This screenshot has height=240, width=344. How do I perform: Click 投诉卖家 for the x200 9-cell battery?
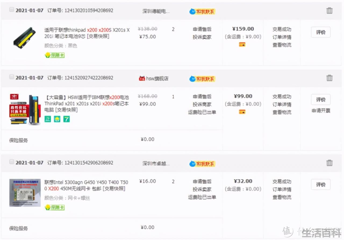pos(202,37)
